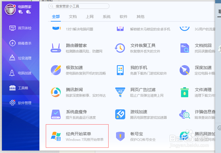The height and width of the screenshot is (153, 221).
Task: Click the 帐号宝 title text
Action: coord(137,134)
